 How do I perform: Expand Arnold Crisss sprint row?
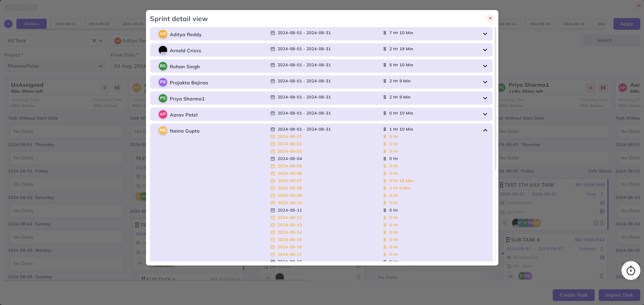point(485,50)
